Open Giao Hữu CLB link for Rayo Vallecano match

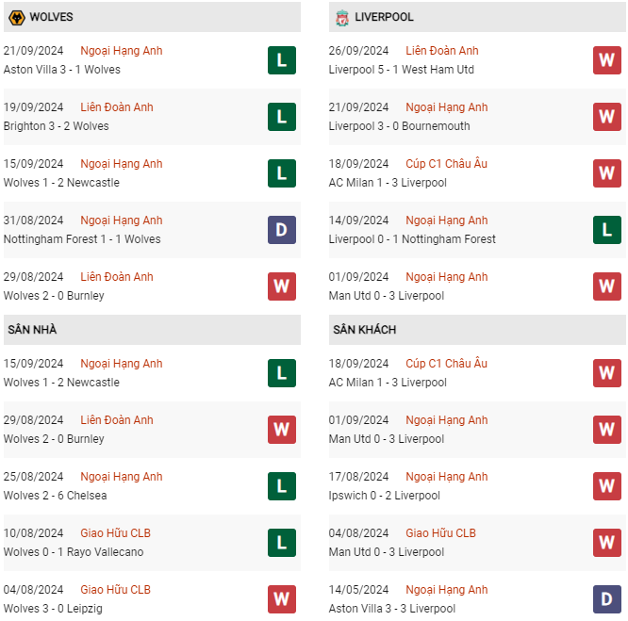[115, 533]
